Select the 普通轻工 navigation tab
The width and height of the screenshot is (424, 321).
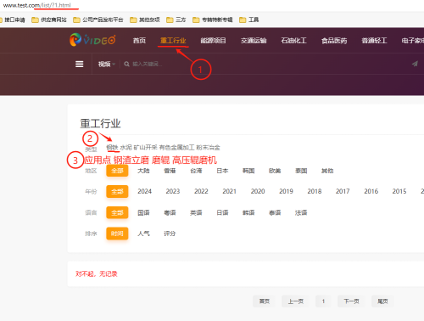pos(374,41)
